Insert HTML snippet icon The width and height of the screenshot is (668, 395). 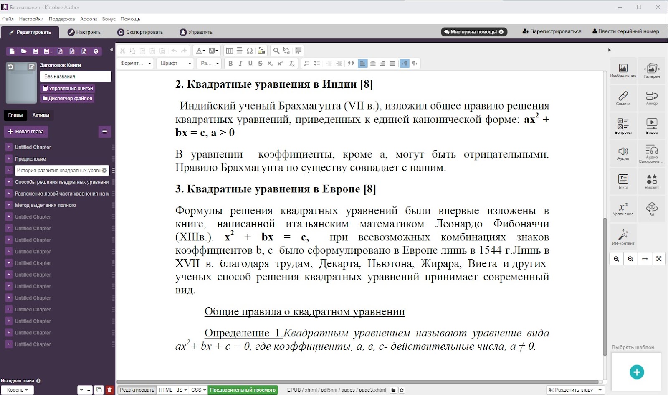[261, 51]
